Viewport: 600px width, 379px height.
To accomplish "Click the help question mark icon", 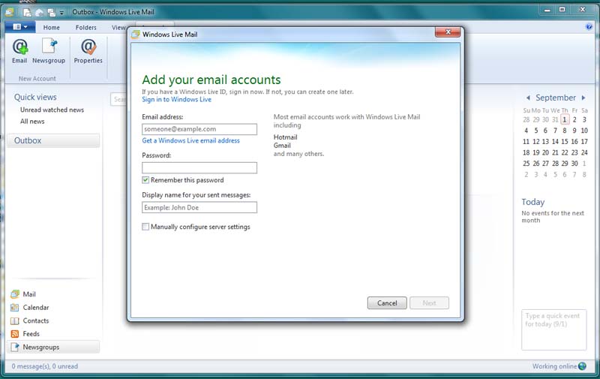I will (x=589, y=26).
